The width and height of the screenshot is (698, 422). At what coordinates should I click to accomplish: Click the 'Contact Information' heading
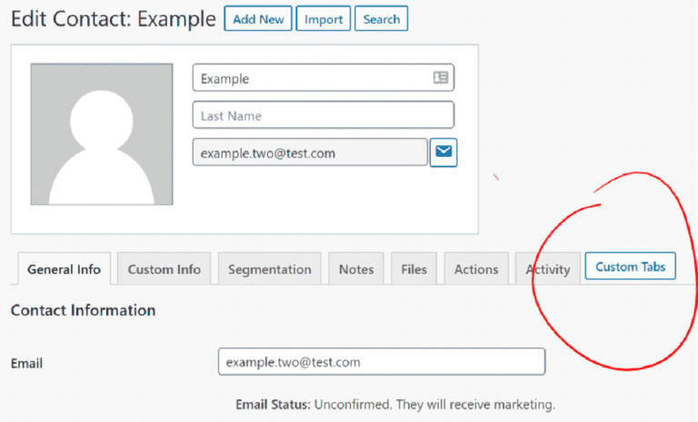84,310
